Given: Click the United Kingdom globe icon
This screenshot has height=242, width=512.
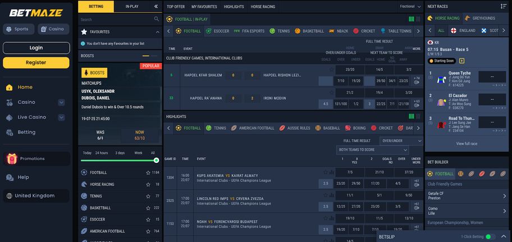Looking at the screenshot, I should point(9,196).
